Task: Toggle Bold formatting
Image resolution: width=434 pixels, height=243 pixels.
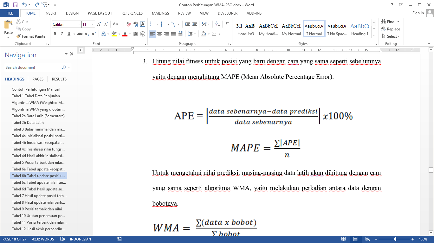Action: (55, 34)
